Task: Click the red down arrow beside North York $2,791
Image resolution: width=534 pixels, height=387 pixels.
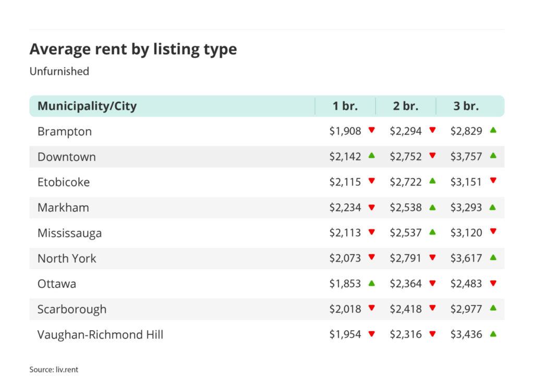Action: [x=432, y=257]
